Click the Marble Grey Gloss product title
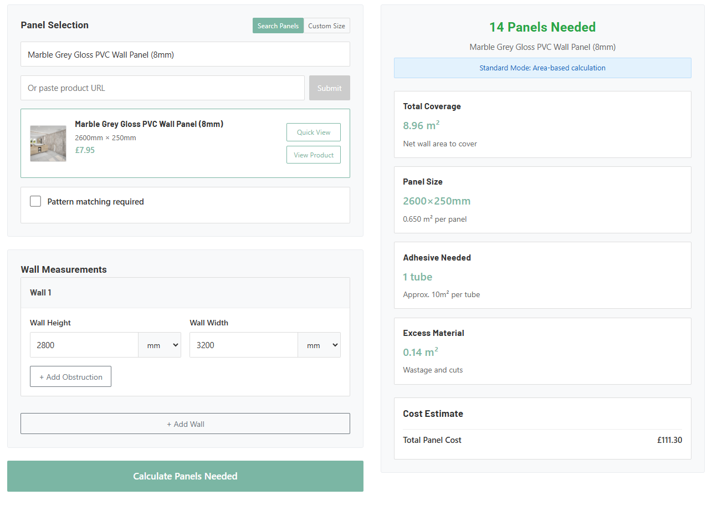This screenshot has height=505, width=712. point(149,124)
